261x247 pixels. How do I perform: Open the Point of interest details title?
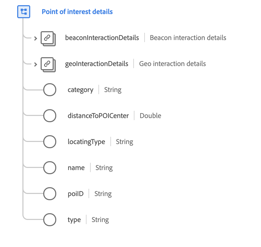77,12
